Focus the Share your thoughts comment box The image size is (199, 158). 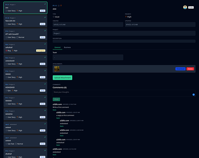click(124, 93)
